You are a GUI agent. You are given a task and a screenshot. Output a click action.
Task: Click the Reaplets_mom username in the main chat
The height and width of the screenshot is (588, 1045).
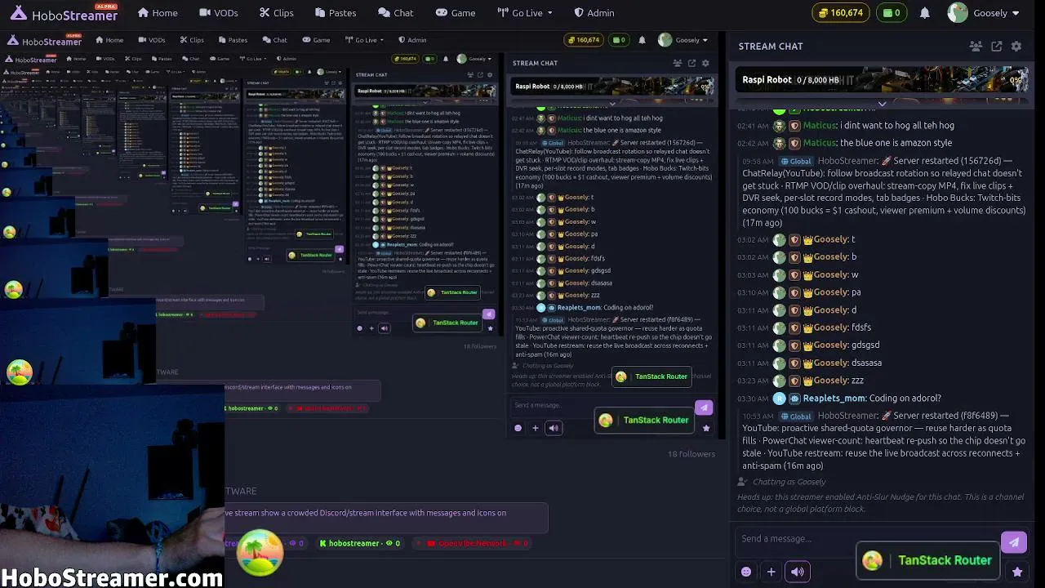tap(834, 399)
